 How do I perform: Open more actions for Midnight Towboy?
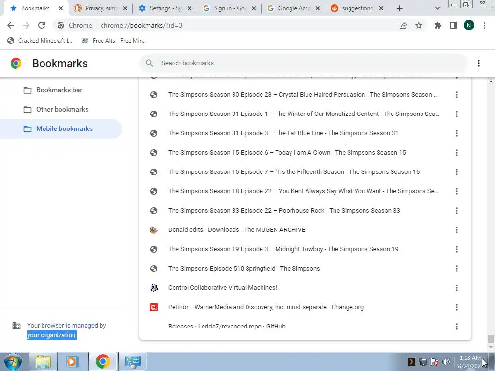(x=457, y=249)
